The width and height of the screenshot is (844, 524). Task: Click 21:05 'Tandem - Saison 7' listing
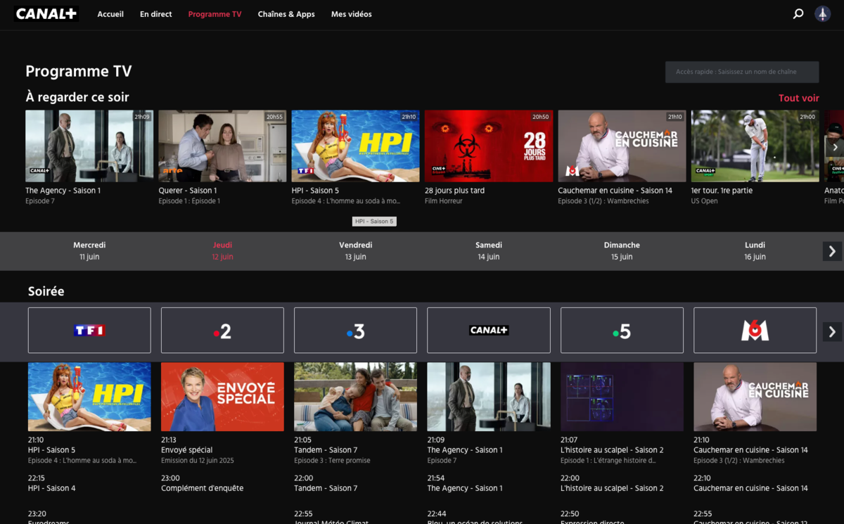[x=326, y=450]
